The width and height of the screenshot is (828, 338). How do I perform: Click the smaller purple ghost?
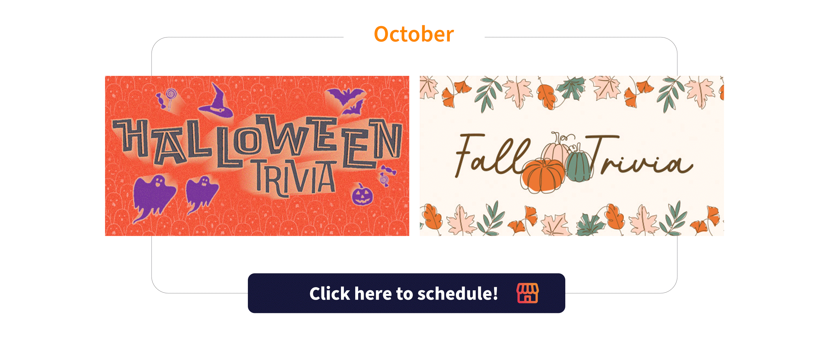202,194
